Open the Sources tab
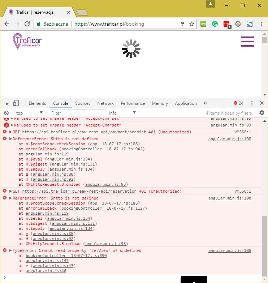268x283 pixels. 83,103
